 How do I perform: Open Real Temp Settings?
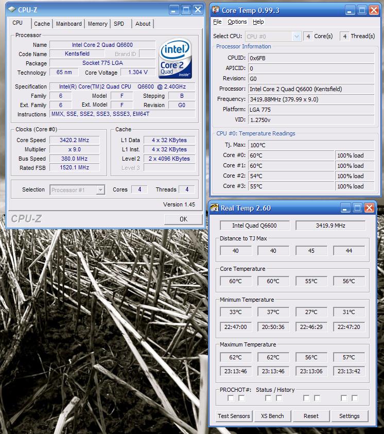349,416
